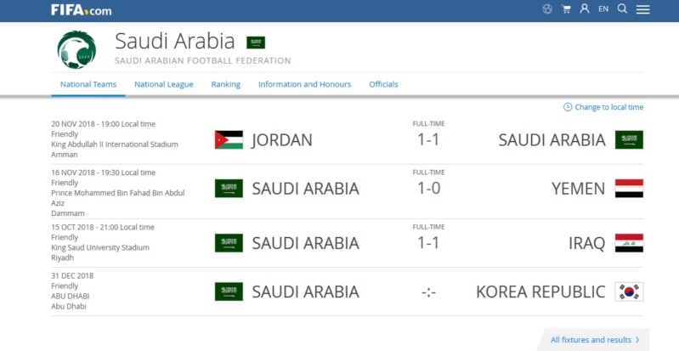The width and height of the screenshot is (679, 351).
Task: Click the Iraq flag icon
Action: coord(629,243)
